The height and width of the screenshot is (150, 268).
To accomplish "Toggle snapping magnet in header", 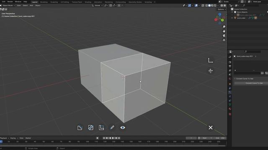I will [111, 5].
